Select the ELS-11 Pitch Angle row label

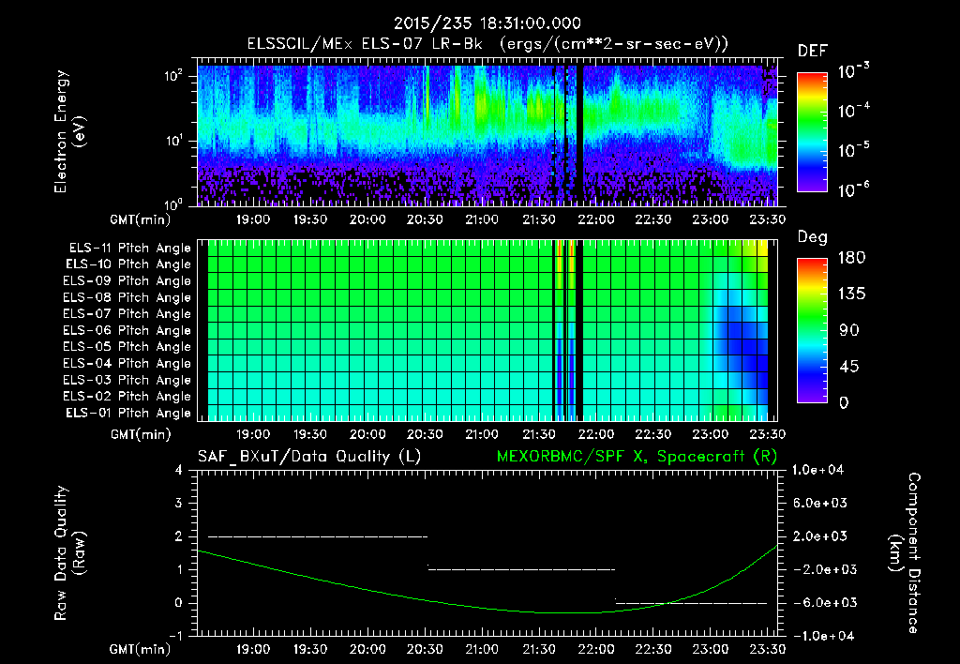tap(129, 249)
